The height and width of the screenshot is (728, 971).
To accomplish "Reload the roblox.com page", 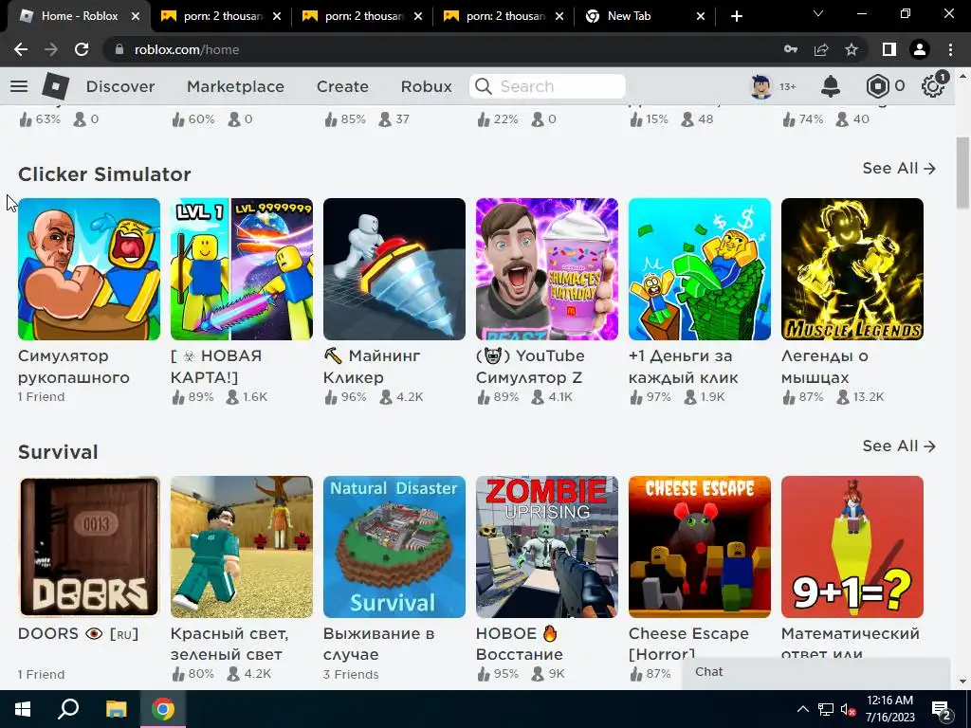I will point(82,49).
